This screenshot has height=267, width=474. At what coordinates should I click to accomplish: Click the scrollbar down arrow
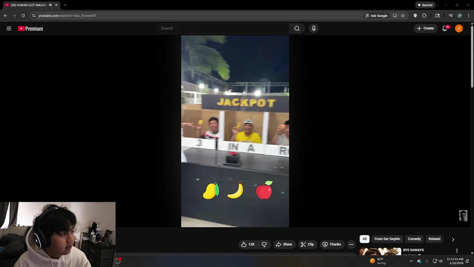472,253
